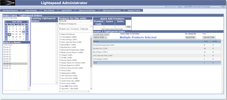
Task: Click Andy Capp Hot Fries order row
Action: (157, 55)
